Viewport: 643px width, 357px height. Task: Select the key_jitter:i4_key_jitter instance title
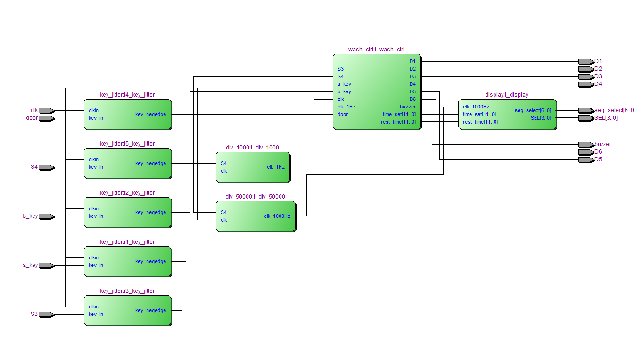[127, 95]
